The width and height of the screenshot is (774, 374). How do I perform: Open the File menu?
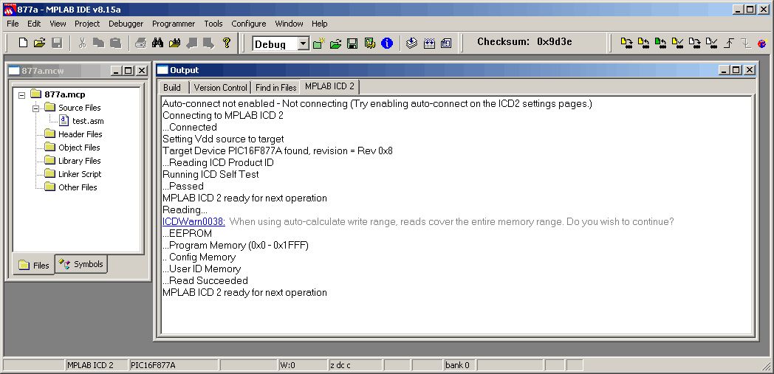click(13, 24)
